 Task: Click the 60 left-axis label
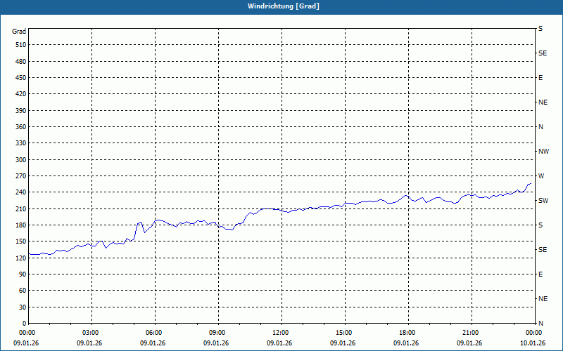tap(23, 291)
